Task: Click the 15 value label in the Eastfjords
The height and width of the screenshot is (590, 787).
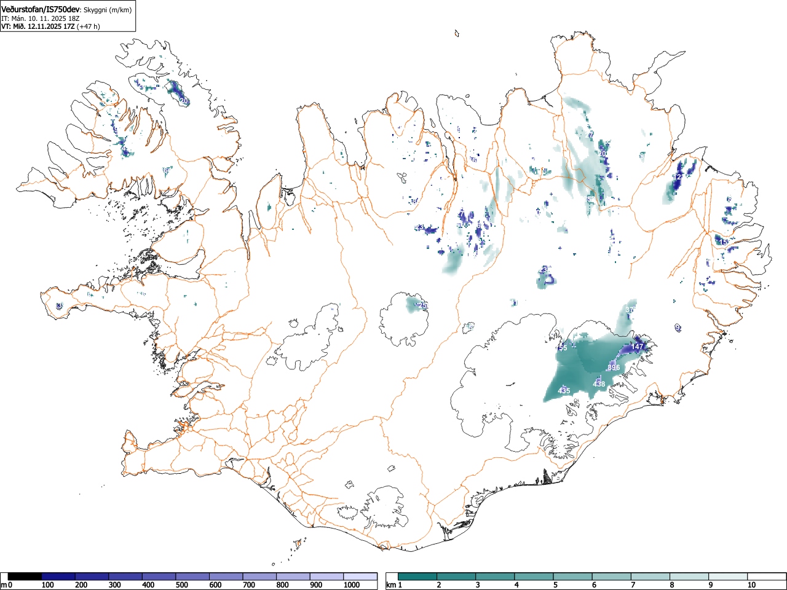Action: click(724, 242)
